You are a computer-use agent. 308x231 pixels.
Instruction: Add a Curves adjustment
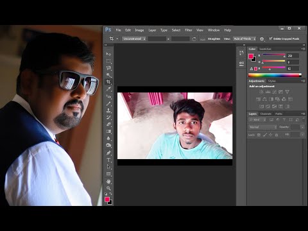click(274, 92)
